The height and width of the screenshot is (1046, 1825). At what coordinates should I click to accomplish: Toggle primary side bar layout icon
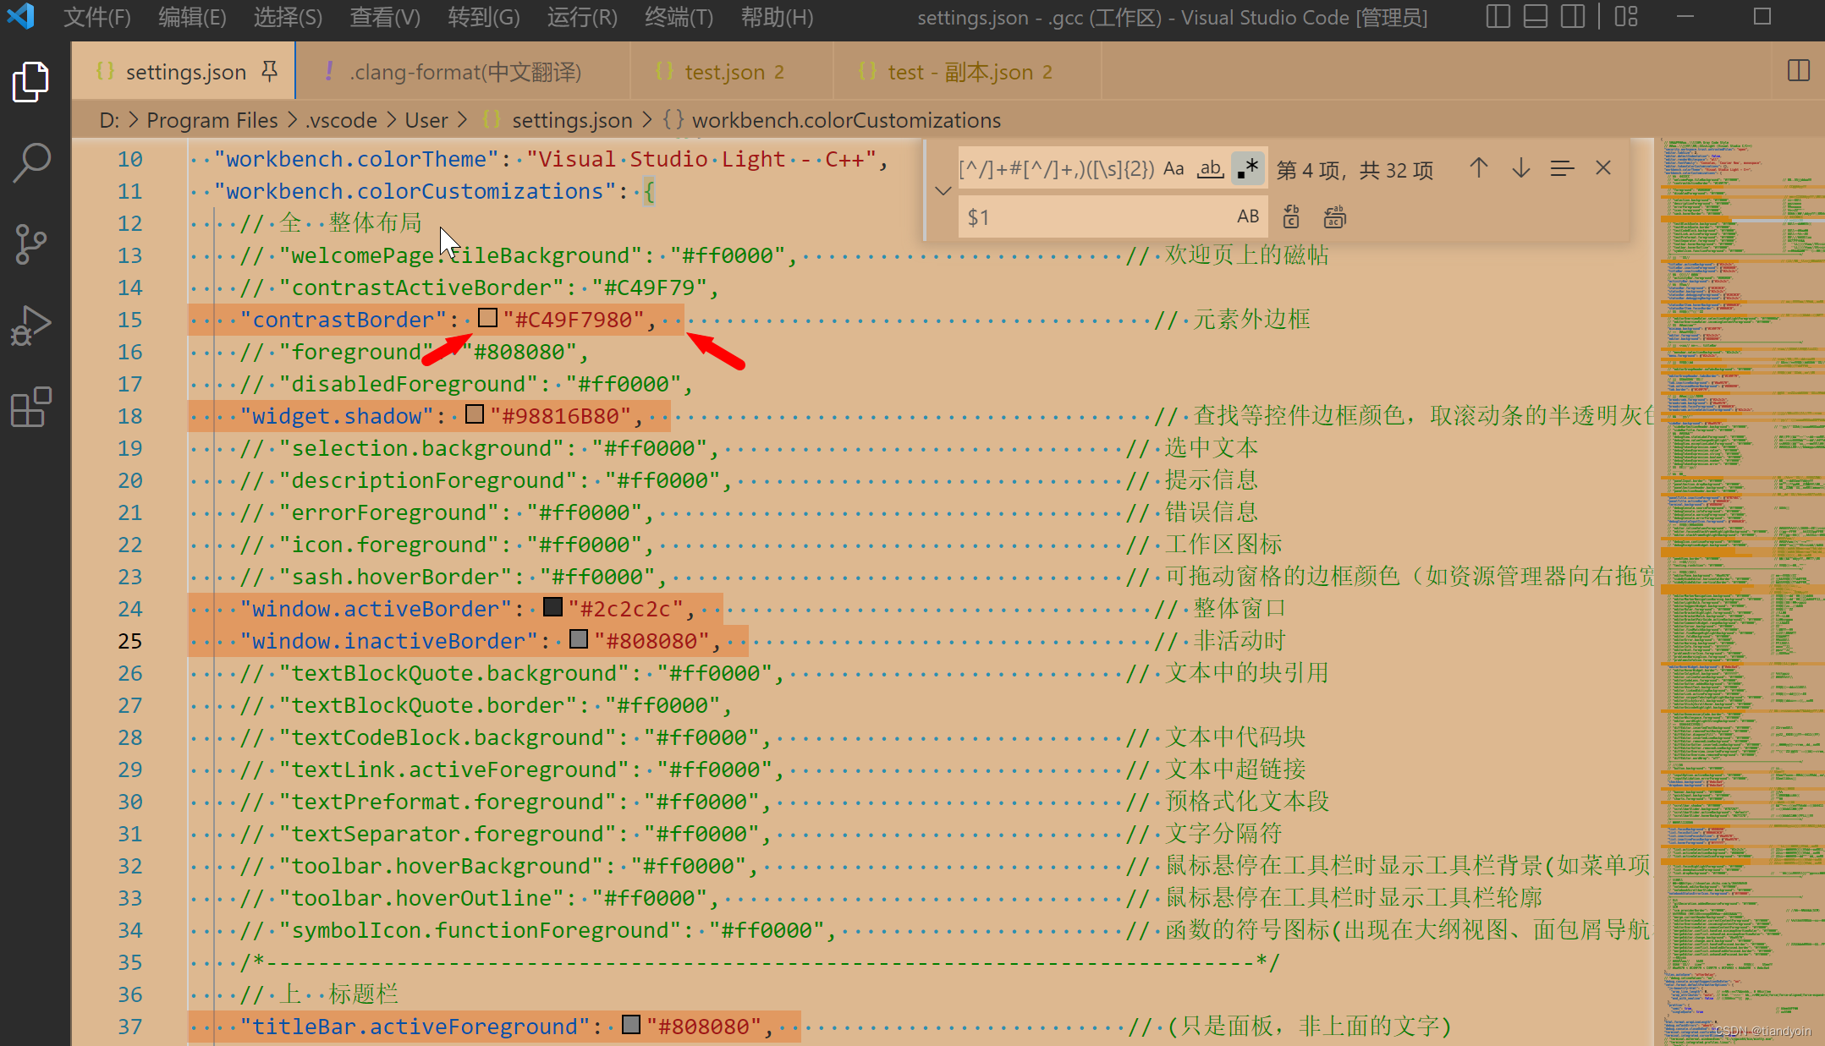(1498, 17)
